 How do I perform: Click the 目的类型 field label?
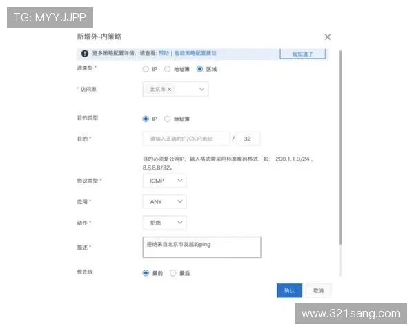pos(88,118)
